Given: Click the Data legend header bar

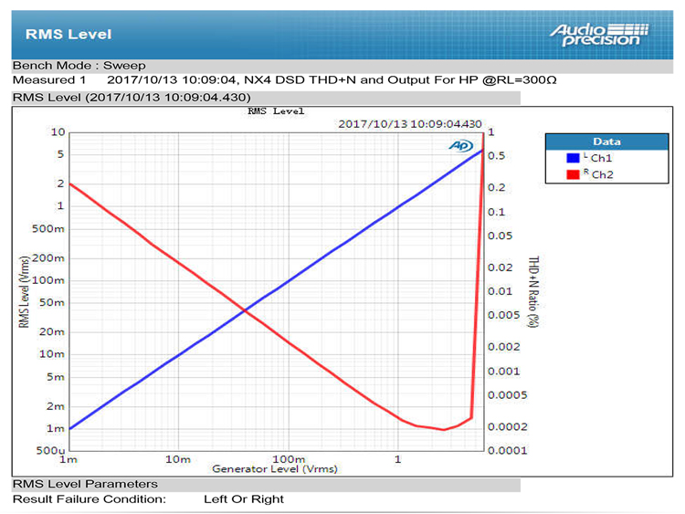Looking at the screenshot, I should click(x=606, y=142).
